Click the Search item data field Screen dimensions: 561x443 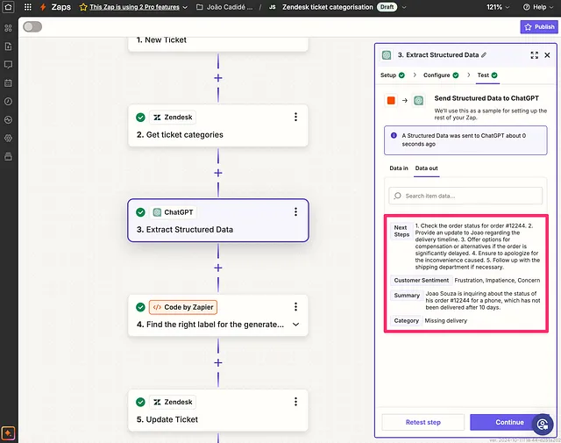pyautogui.click(x=465, y=196)
